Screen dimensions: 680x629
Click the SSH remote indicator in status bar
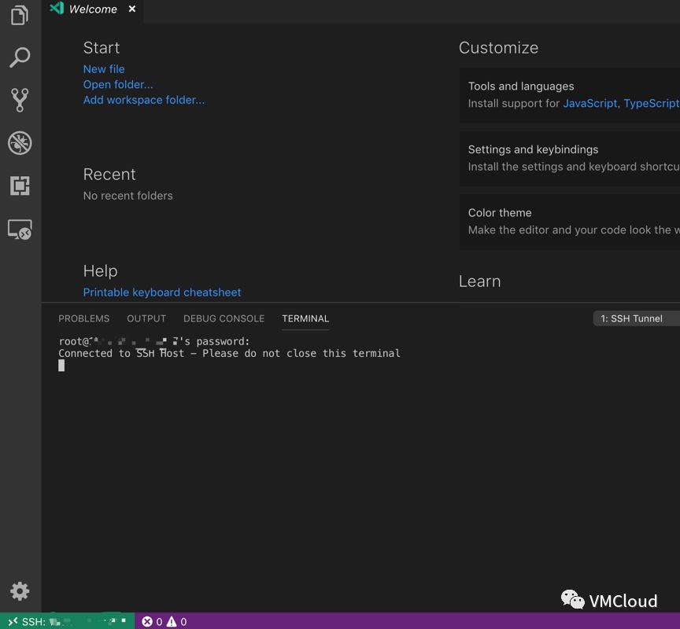(x=67, y=621)
